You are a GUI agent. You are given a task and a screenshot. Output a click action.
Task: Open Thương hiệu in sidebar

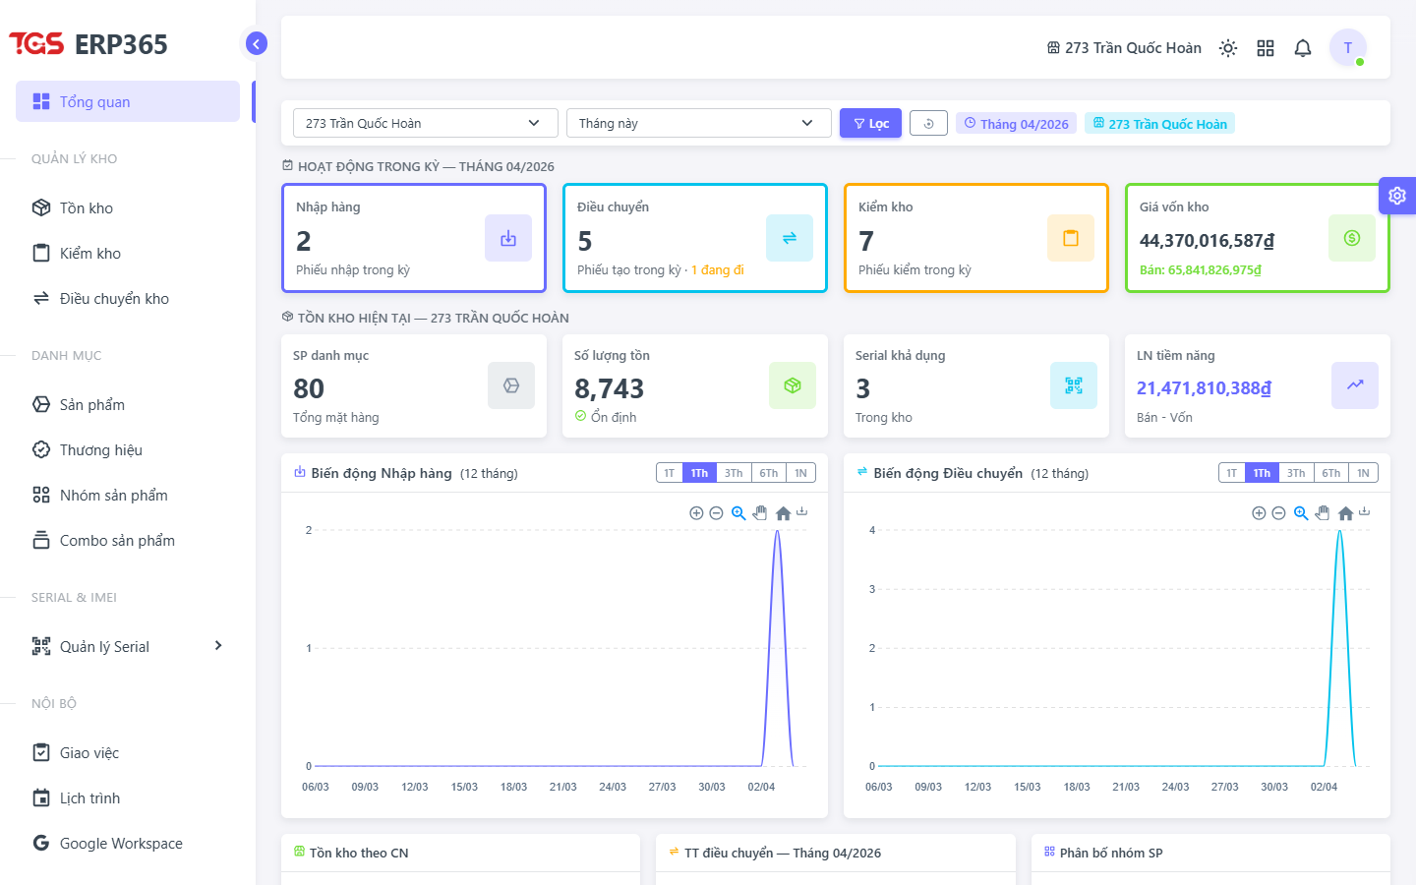click(x=128, y=449)
